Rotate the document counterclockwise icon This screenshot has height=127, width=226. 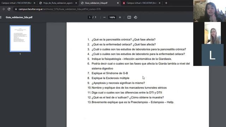click(136, 17)
